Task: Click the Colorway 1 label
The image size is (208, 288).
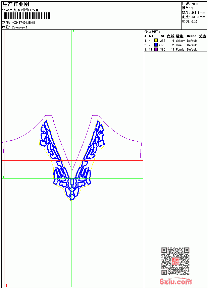Action: click(19, 27)
